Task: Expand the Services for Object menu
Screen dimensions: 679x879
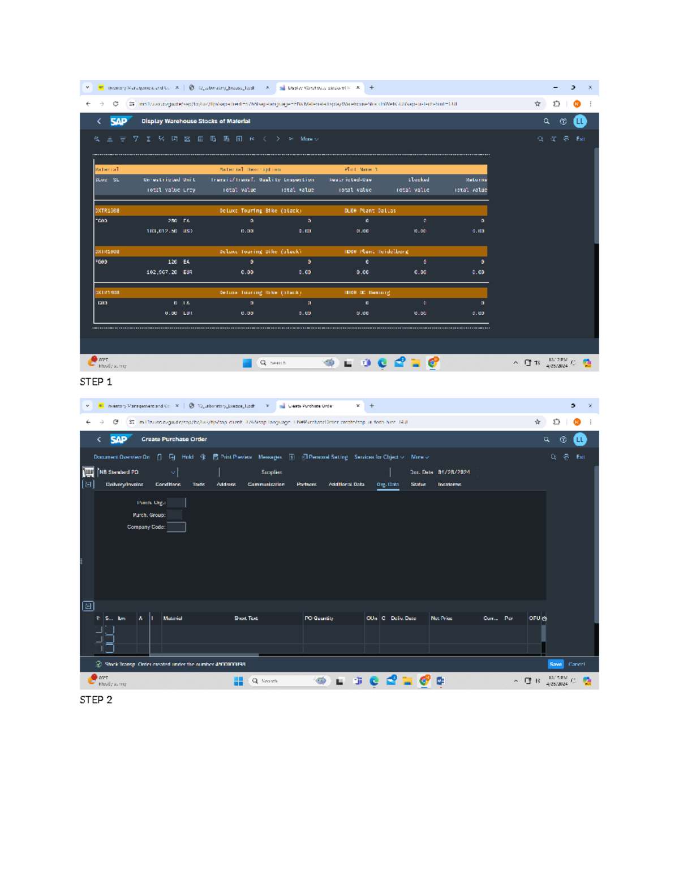Action: pyautogui.click(x=379, y=457)
